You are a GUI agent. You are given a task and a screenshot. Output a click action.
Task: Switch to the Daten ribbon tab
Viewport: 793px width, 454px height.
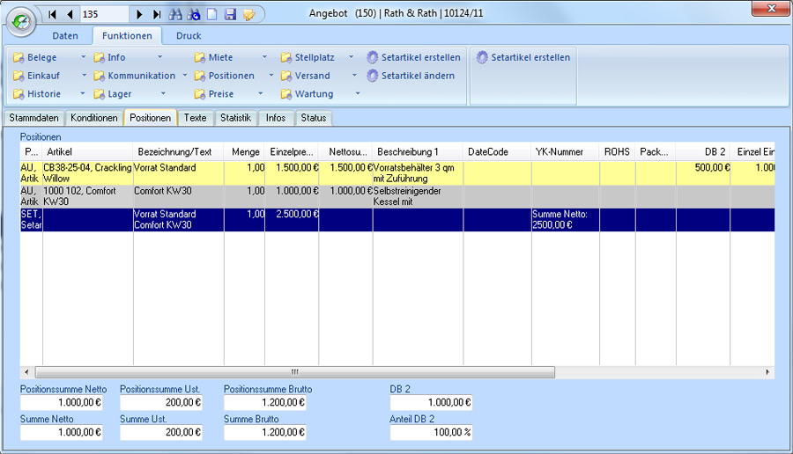[x=65, y=36]
